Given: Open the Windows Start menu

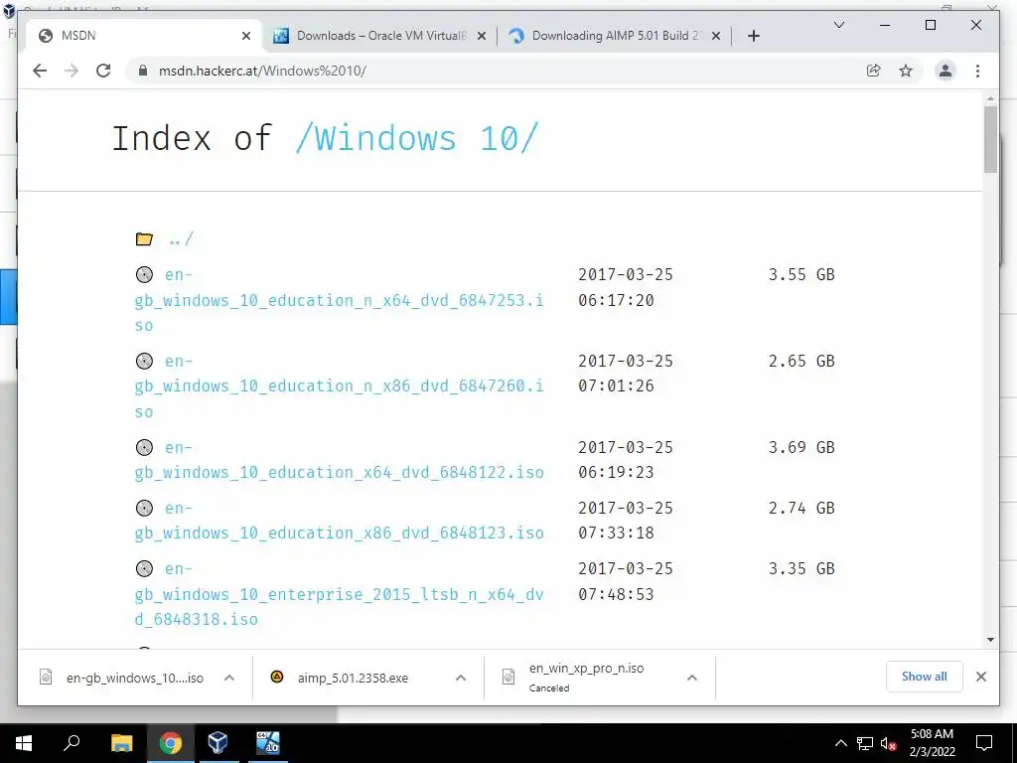Looking at the screenshot, I should [x=24, y=743].
